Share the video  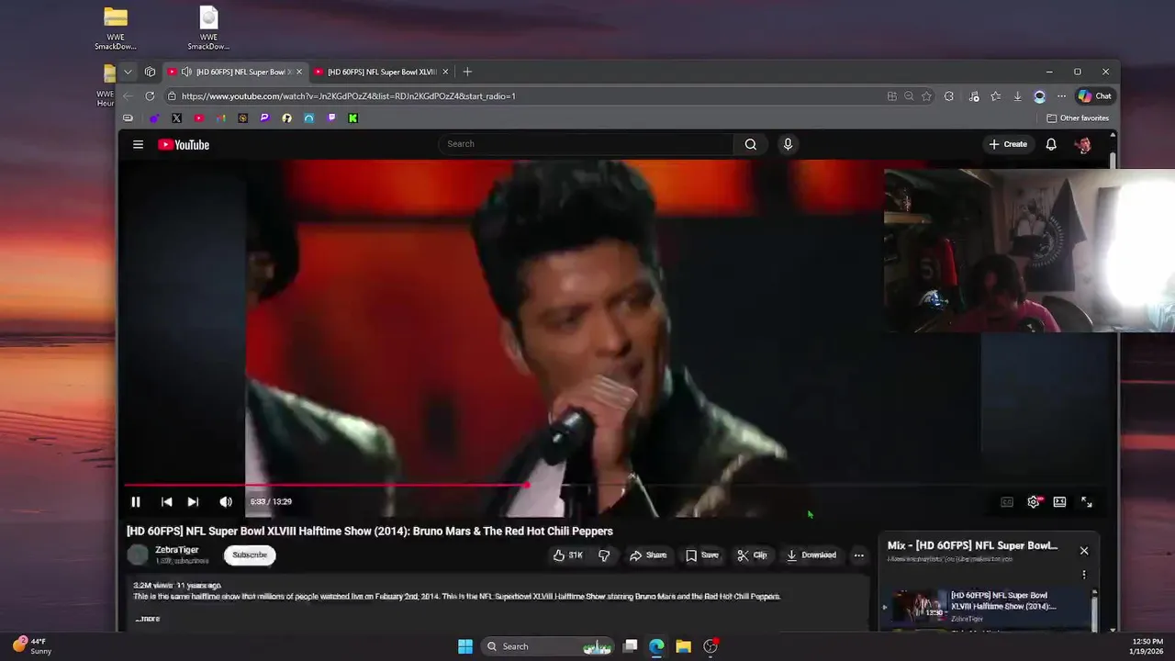648,555
